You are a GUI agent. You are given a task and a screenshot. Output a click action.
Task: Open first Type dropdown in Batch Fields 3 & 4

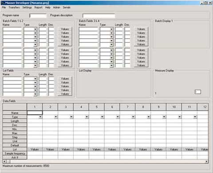111,29
